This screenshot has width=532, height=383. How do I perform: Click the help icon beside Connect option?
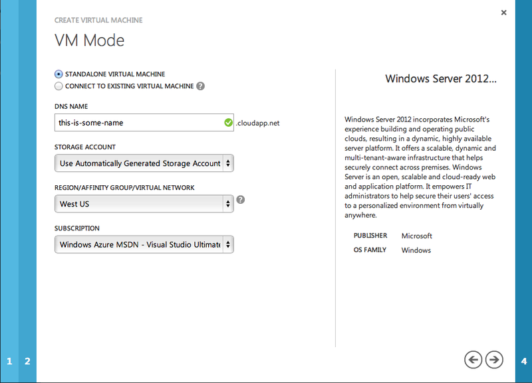[x=200, y=86]
